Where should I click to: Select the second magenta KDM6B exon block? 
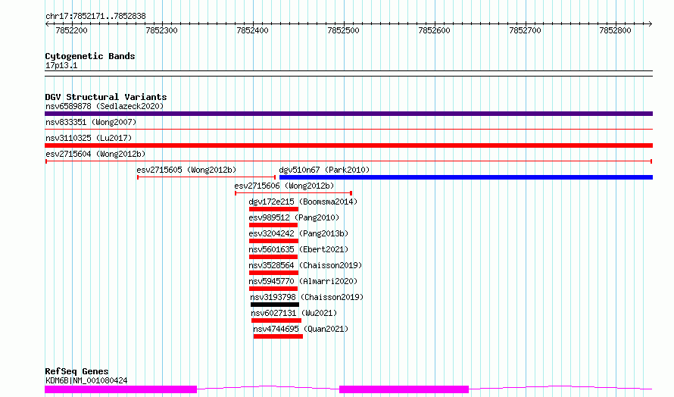pyautogui.click(x=404, y=389)
